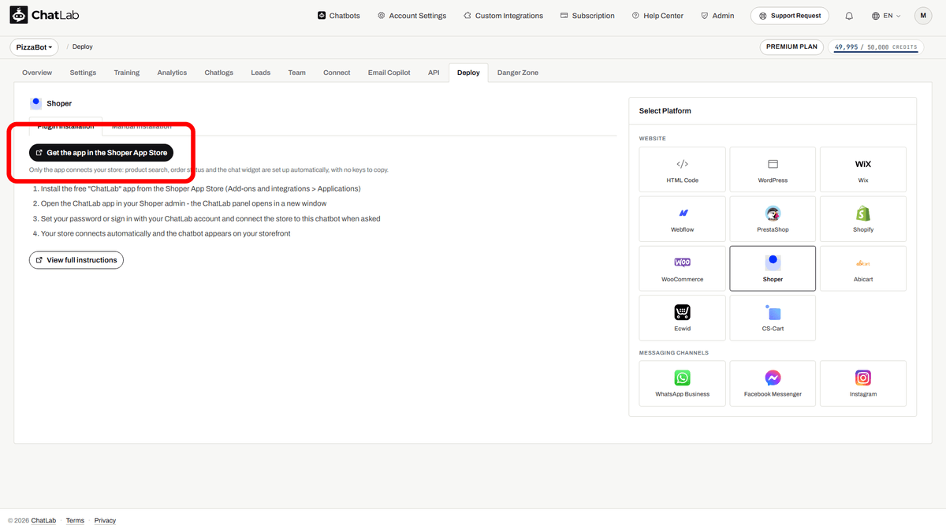Click the View full instructions button
Screen dimensions: 946x532
point(76,260)
